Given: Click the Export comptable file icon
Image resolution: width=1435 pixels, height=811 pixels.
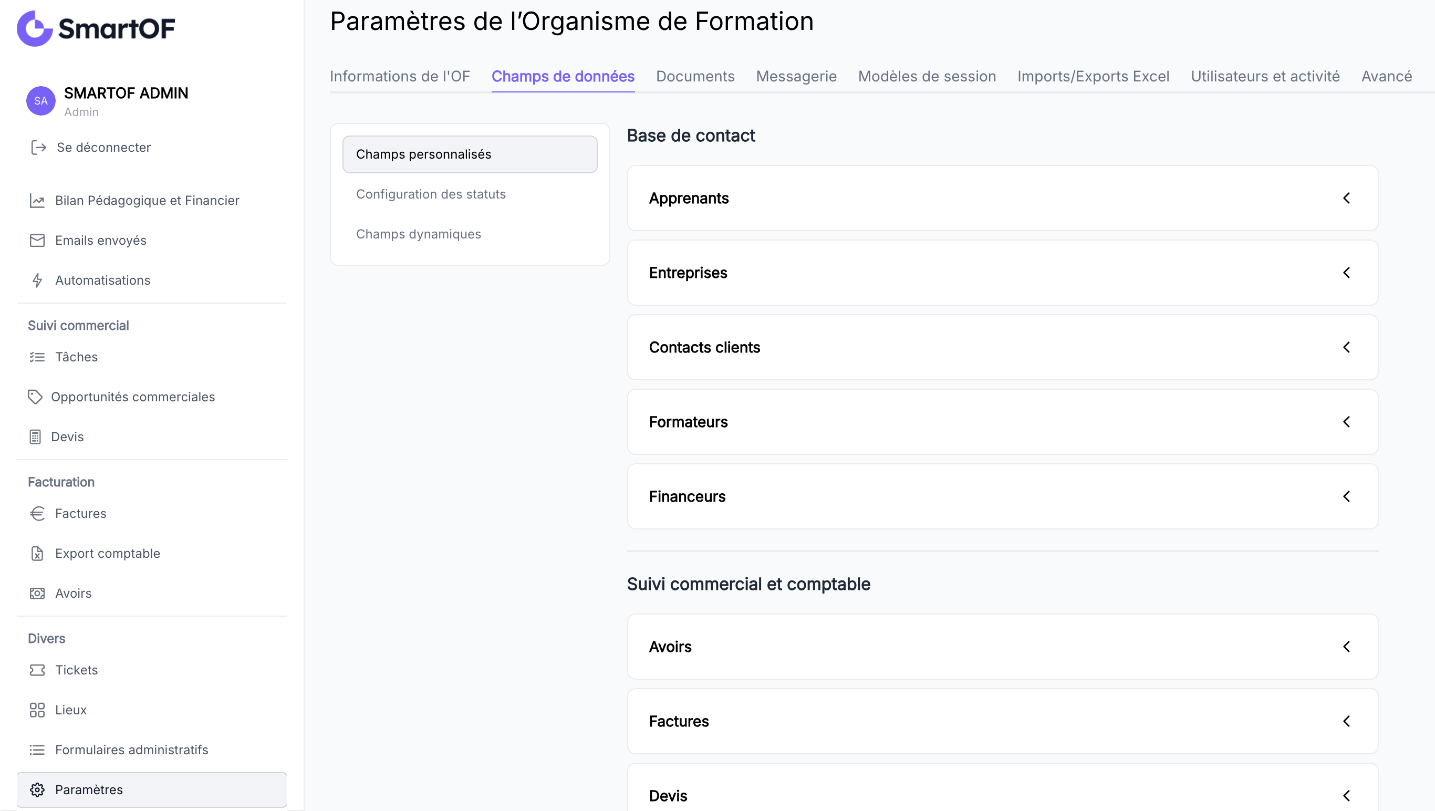Looking at the screenshot, I should pos(37,553).
